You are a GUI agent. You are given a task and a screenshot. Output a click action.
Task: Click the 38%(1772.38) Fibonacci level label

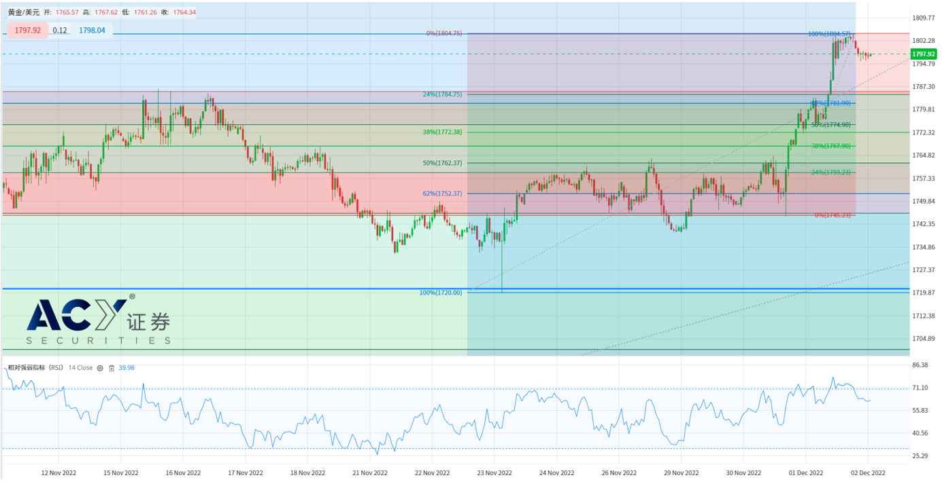click(442, 132)
